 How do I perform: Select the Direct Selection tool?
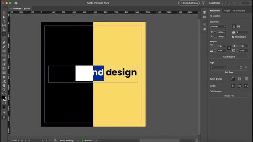coord(4,17)
